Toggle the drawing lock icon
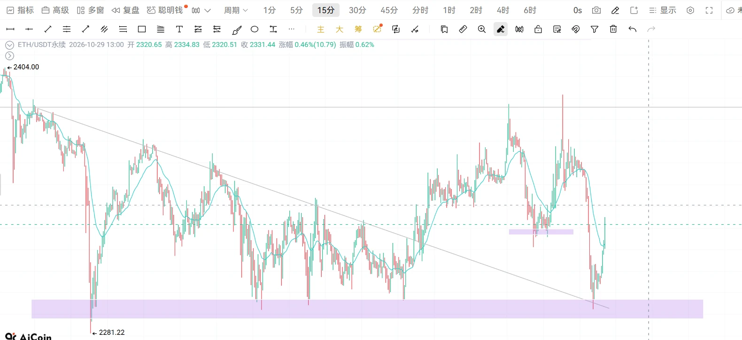Image resolution: width=742 pixels, height=340 pixels. click(x=538, y=29)
